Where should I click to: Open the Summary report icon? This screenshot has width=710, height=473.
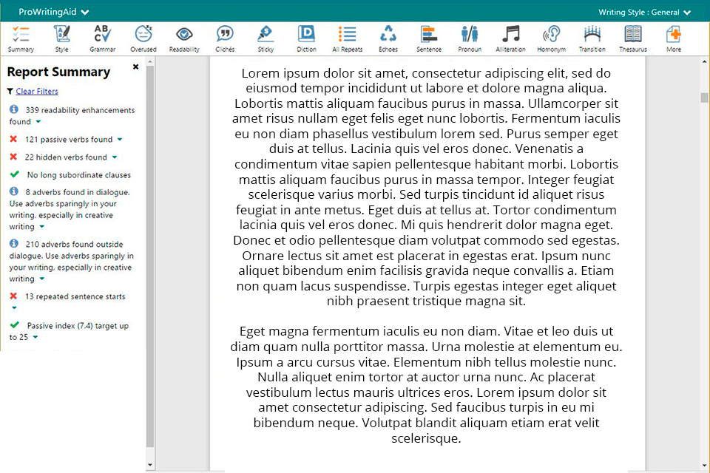coord(21,38)
